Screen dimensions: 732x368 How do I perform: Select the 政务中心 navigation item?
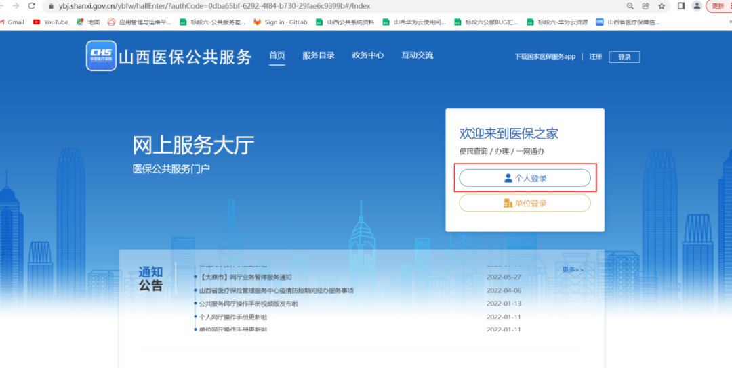click(x=368, y=55)
